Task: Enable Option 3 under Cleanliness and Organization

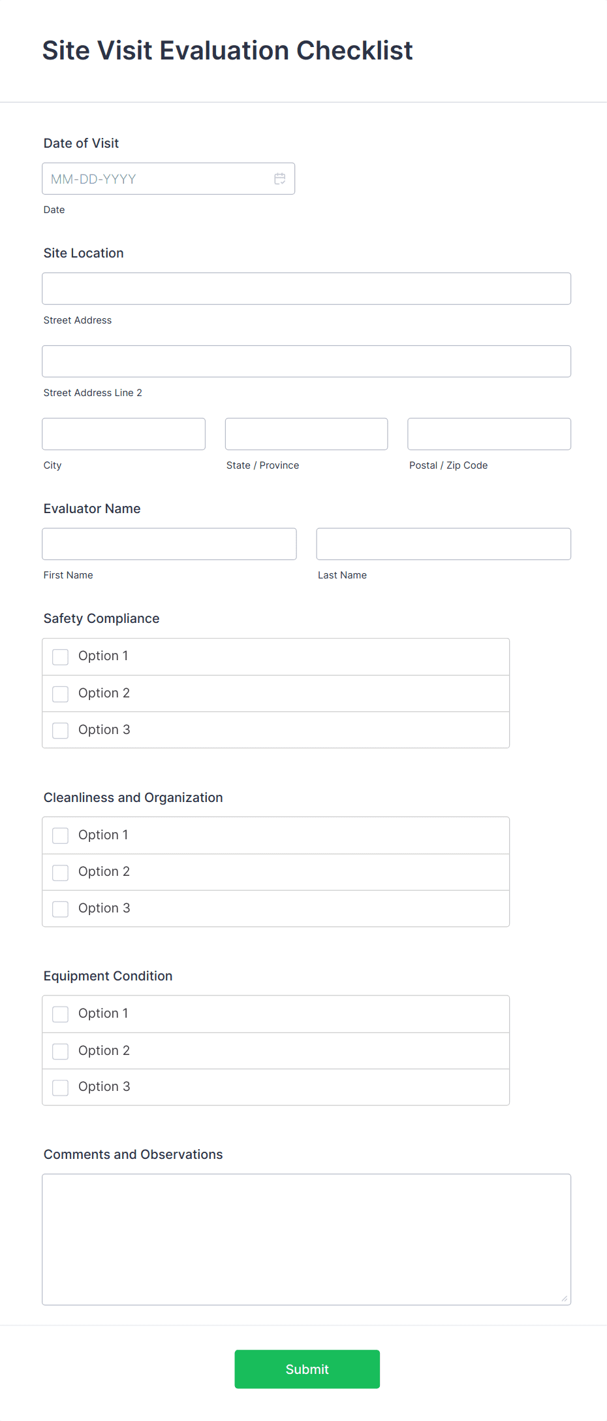Action: pyautogui.click(x=60, y=909)
